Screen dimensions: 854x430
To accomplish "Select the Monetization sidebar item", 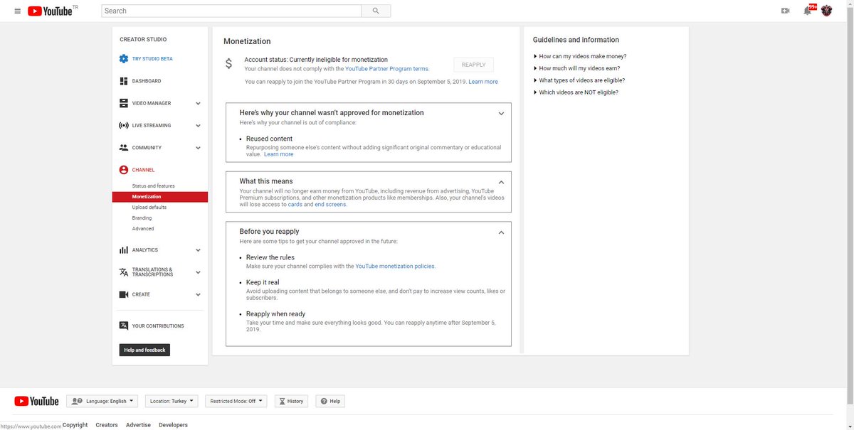I will 160,197.
